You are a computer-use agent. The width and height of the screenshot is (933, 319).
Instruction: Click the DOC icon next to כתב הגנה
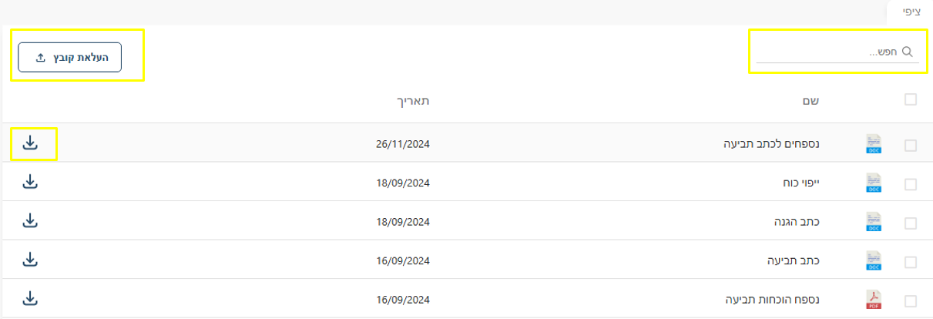click(874, 221)
